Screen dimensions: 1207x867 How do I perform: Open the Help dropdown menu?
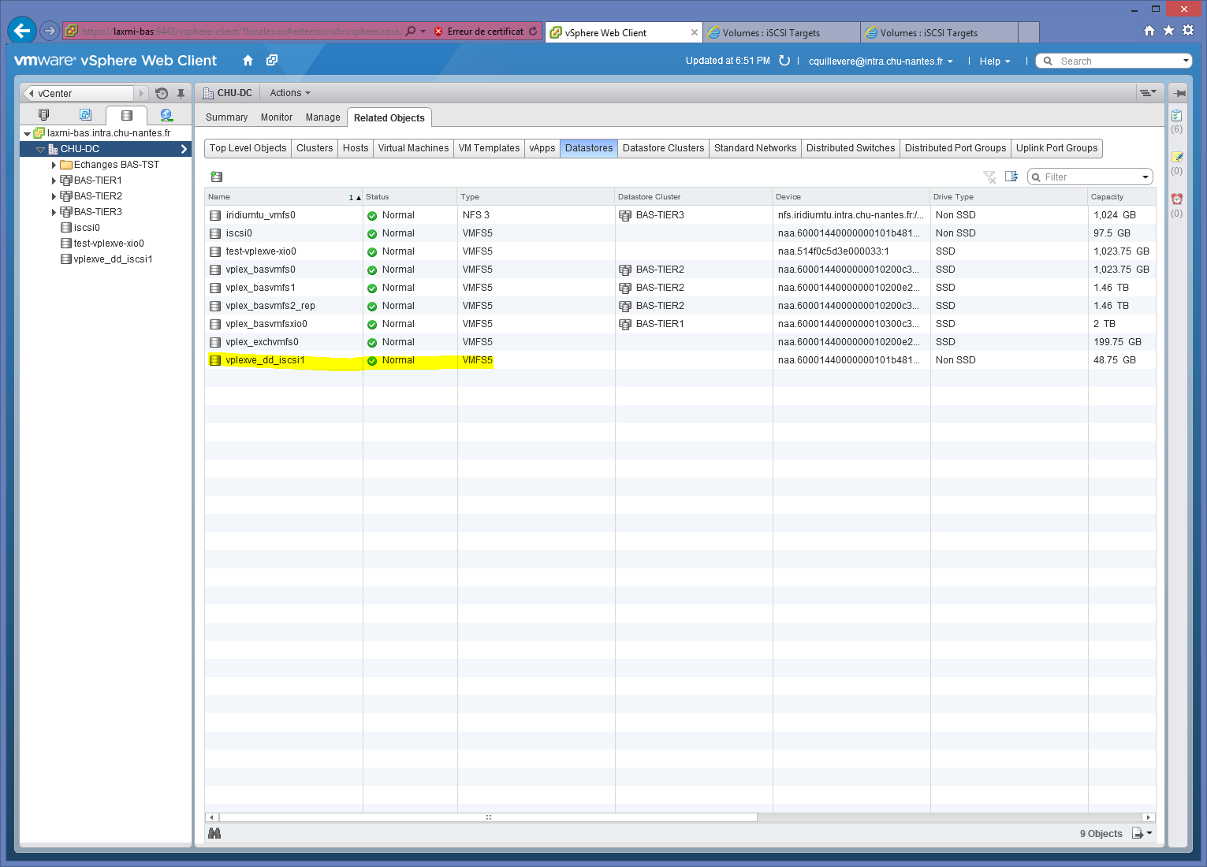(x=994, y=61)
